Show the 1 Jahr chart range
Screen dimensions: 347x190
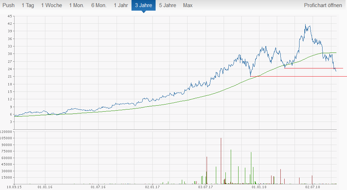pyautogui.click(x=121, y=5)
